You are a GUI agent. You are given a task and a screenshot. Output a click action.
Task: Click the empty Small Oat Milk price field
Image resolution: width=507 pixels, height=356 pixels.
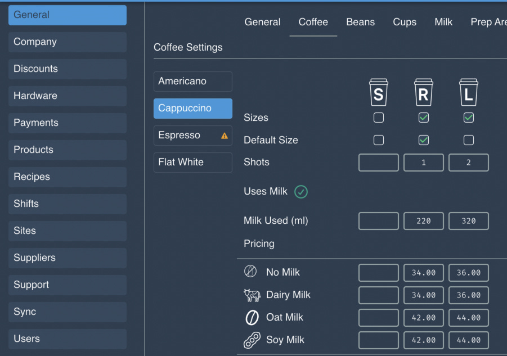click(x=378, y=318)
